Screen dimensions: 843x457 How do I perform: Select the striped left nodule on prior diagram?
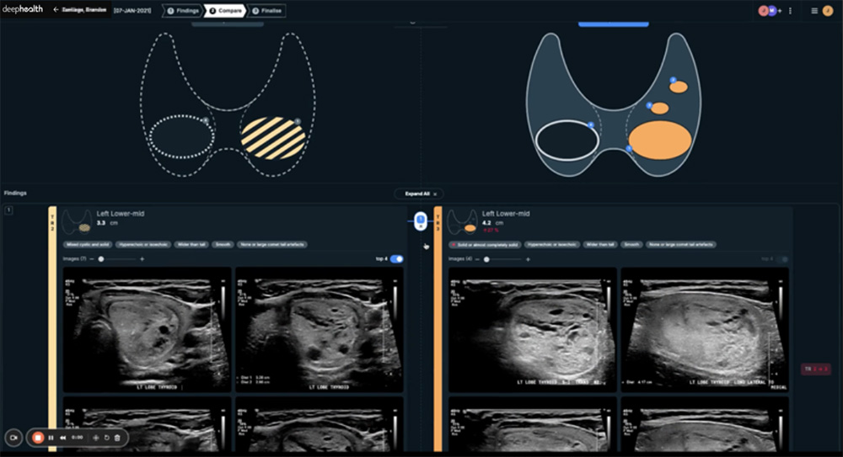coord(273,138)
